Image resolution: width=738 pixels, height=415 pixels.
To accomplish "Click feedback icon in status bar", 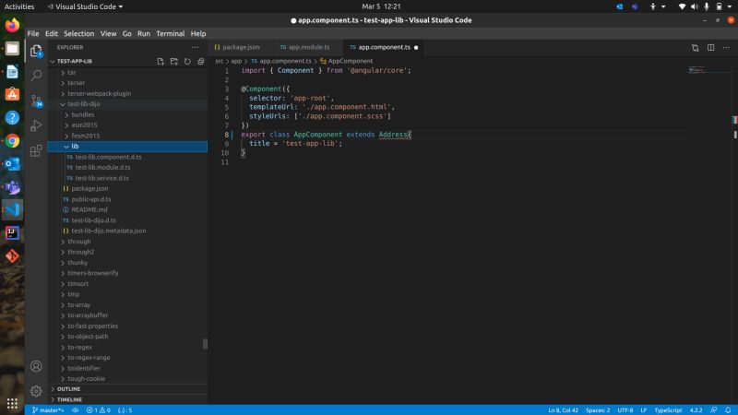I will (x=714, y=410).
